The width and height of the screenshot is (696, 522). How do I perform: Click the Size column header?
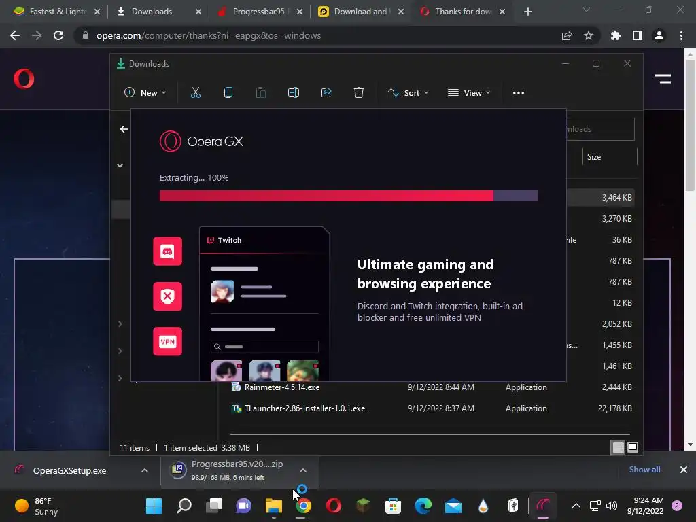coord(609,157)
